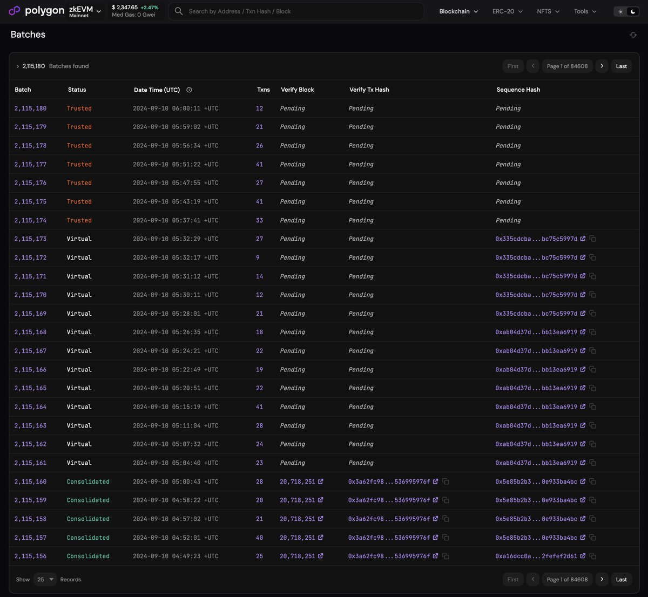Click Trusted status of batch 2,115,178

click(79, 146)
